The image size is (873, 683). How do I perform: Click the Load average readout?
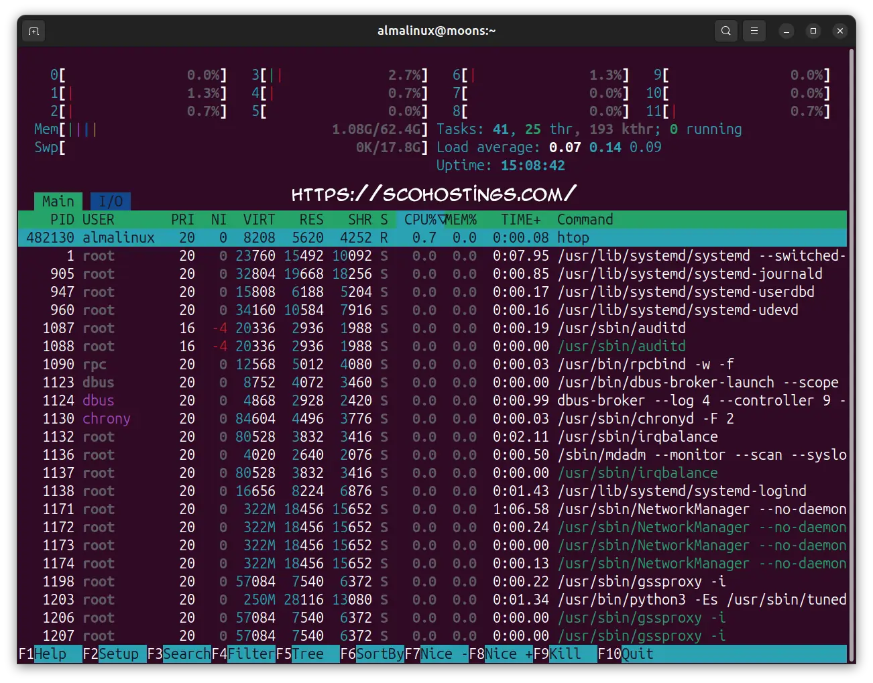[x=549, y=147]
